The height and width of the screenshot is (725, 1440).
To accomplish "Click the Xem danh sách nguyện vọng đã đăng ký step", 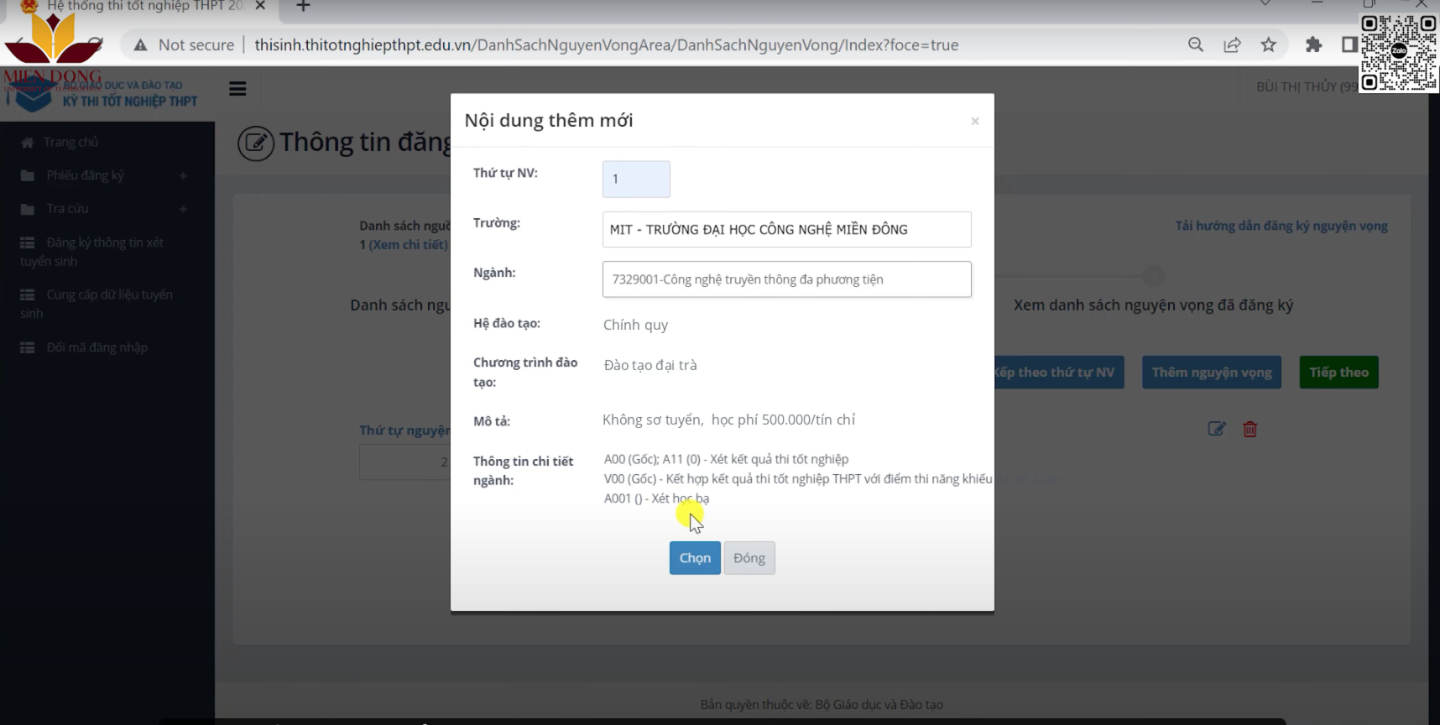I will 1153,305.
